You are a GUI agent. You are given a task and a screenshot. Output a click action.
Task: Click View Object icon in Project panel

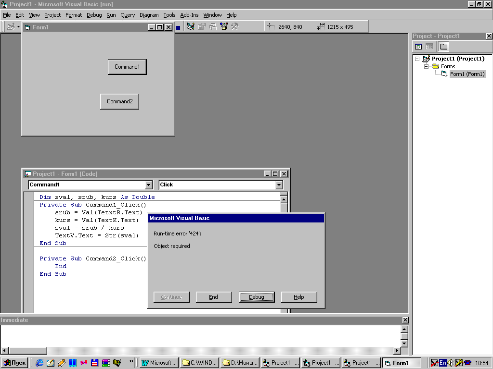coord(429,47)
